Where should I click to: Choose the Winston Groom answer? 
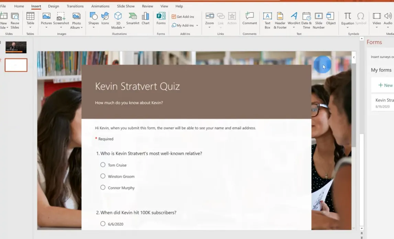[x=103, y=176]
